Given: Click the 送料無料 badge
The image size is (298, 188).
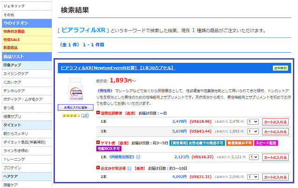Looking at the screenshot, I should (x=280, y=68).
